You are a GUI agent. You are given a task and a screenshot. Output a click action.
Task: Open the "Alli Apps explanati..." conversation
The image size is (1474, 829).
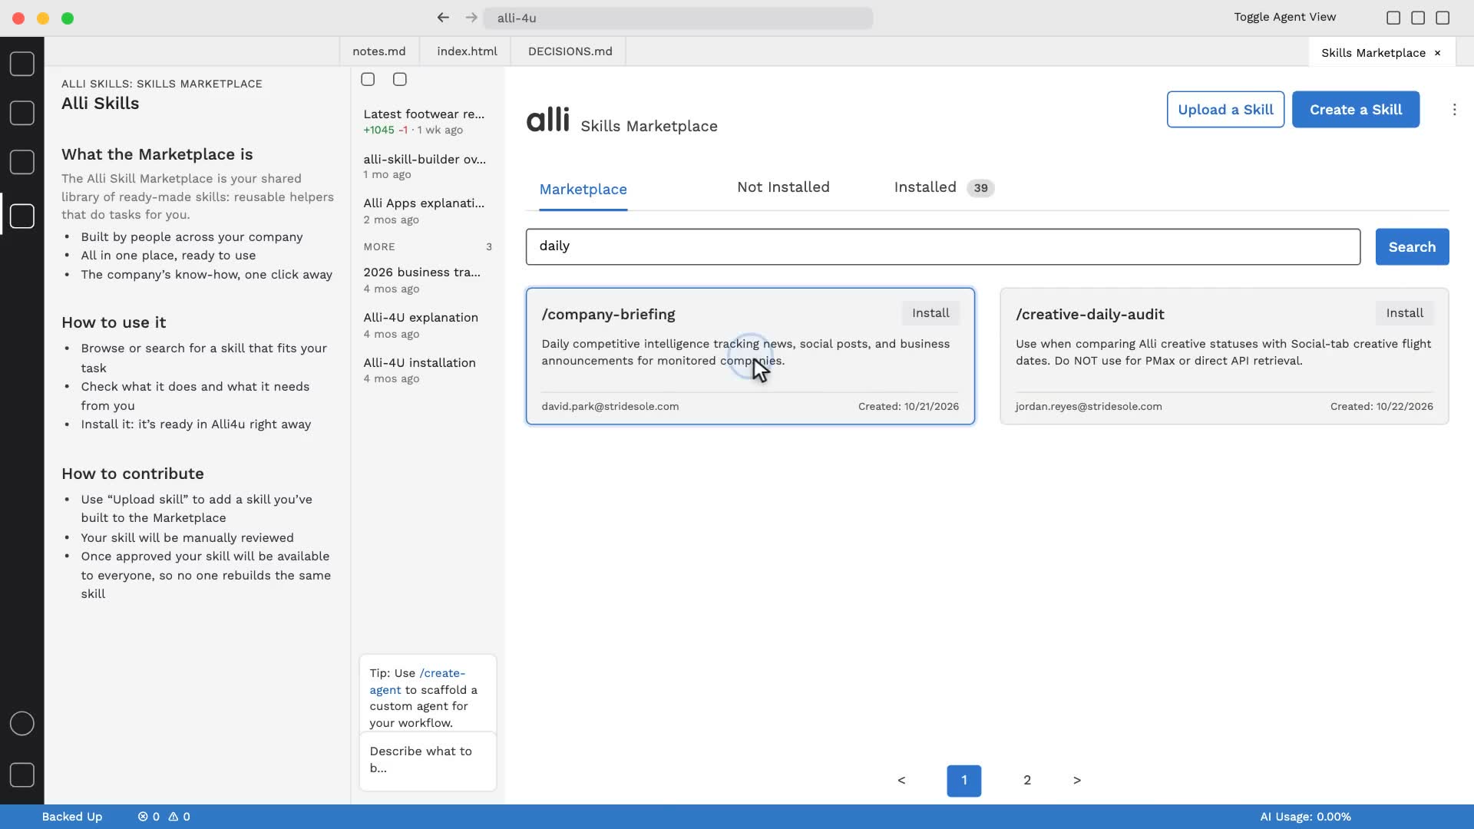pos(427,210)
